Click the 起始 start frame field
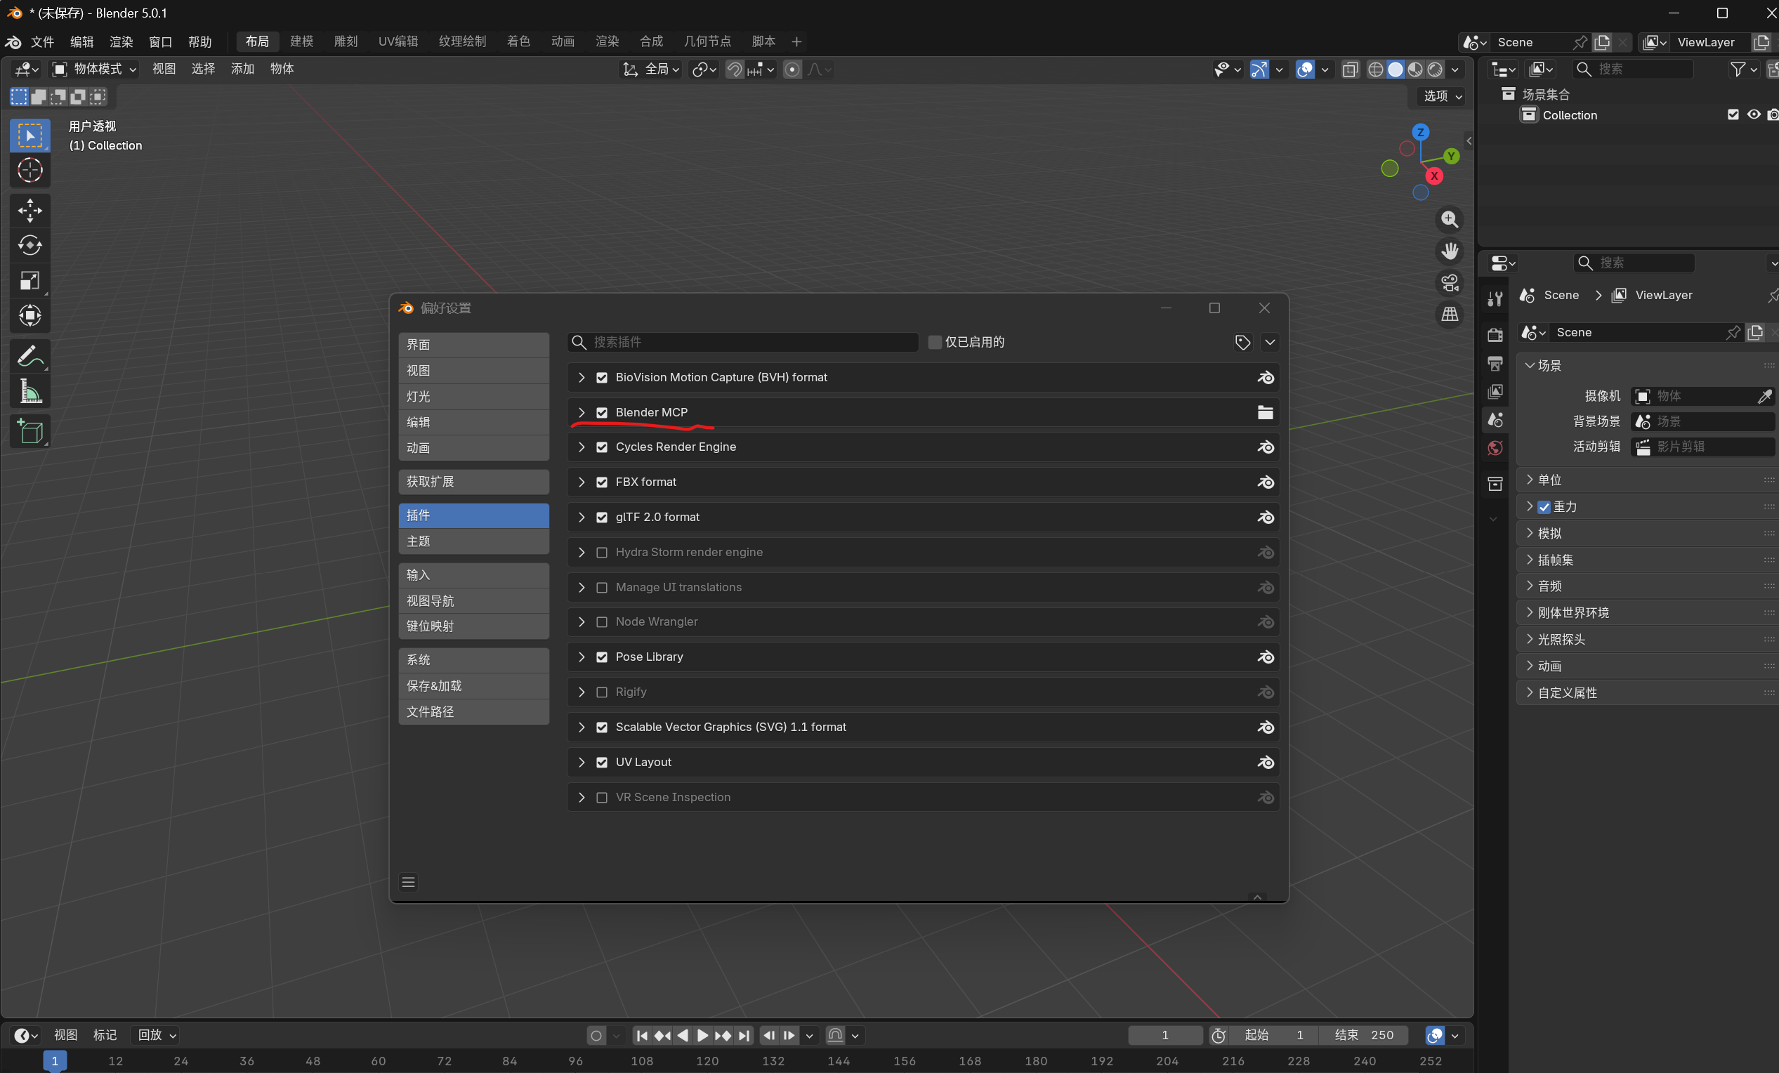The image size is (1779, 1073). (x=1272, y=1035)
